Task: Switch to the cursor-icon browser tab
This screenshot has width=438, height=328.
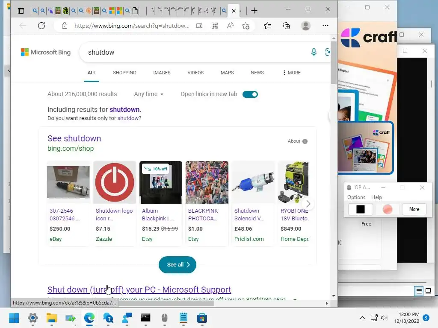Action: (50, 11)
